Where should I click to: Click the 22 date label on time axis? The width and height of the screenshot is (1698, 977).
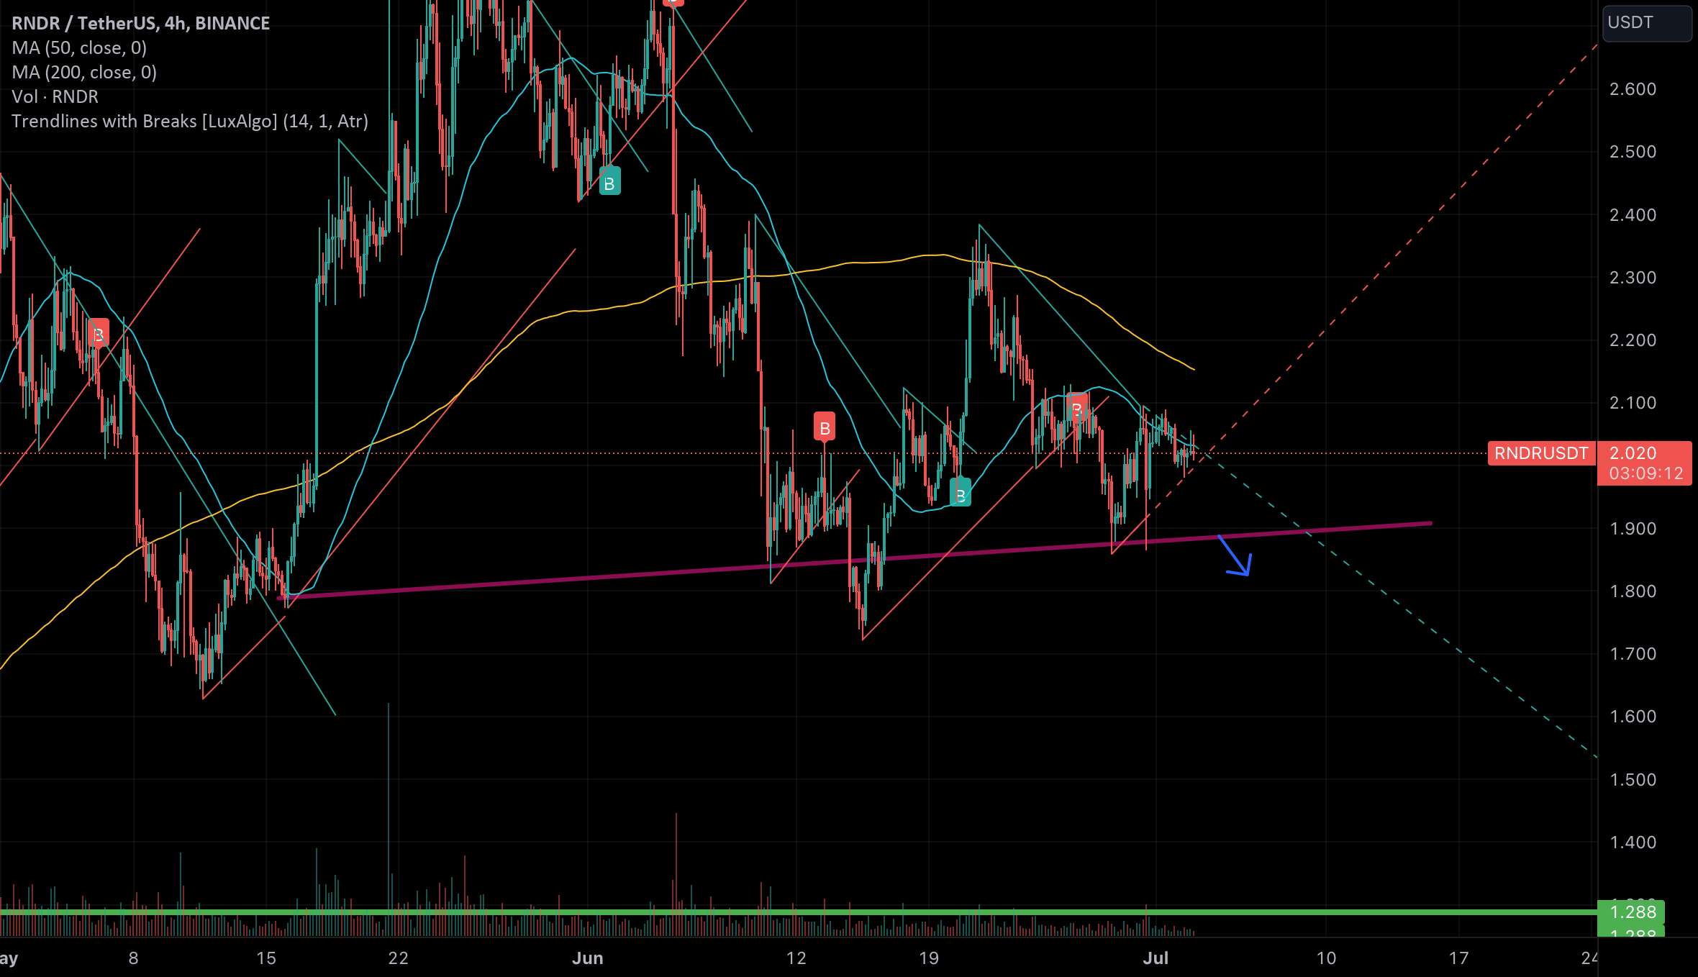click(x=398, y=958)
